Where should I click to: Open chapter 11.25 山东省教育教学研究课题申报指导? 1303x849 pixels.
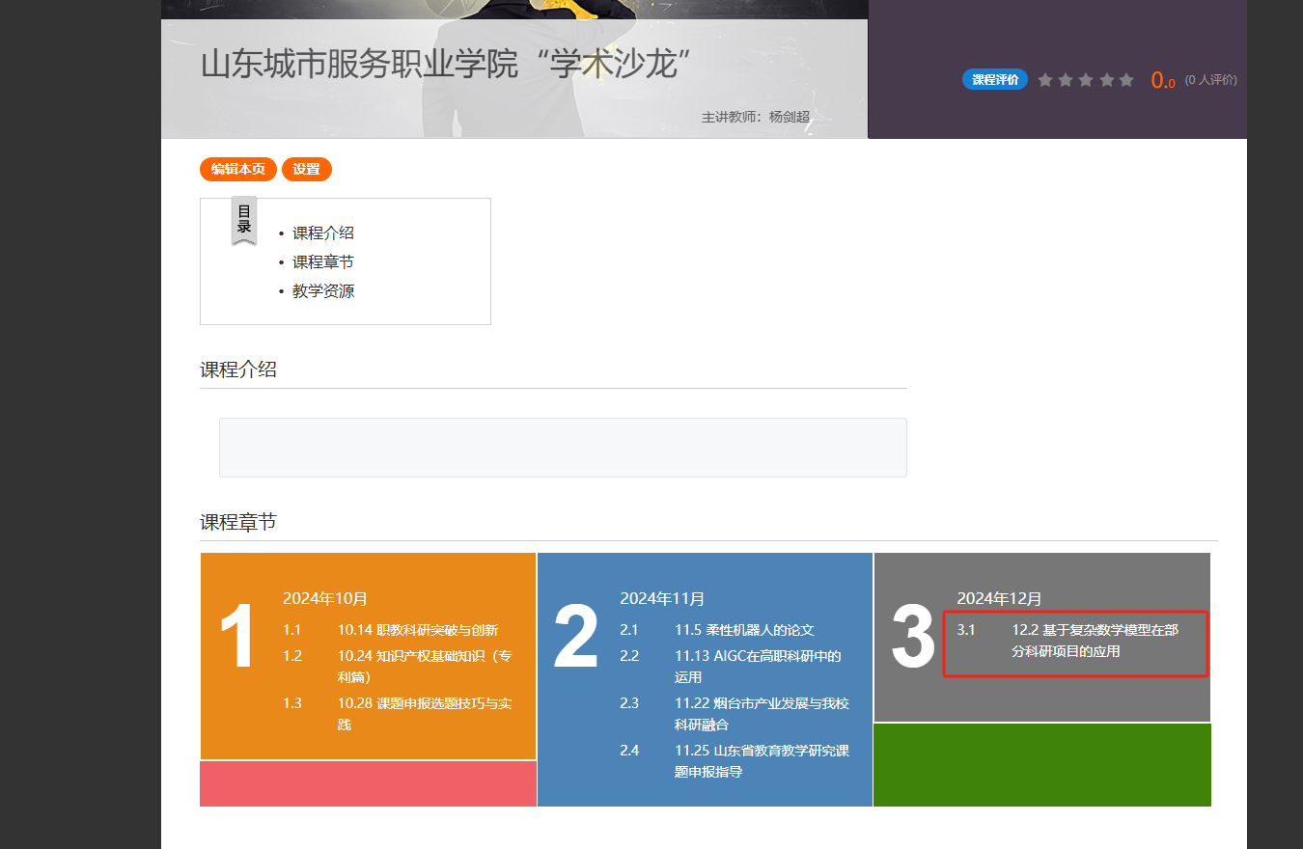tap(762, 761)
